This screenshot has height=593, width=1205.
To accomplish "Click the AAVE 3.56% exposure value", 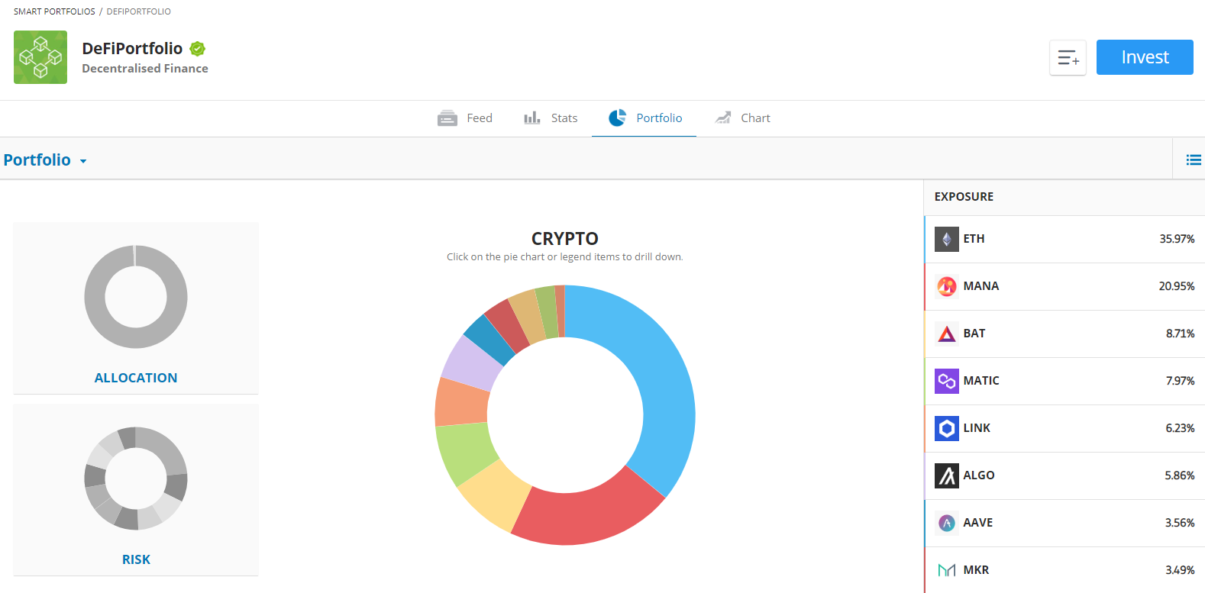I will (x=1180, y=523).
